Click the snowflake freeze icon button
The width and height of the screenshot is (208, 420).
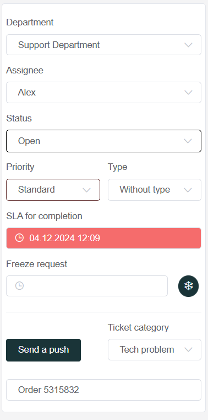188,286
